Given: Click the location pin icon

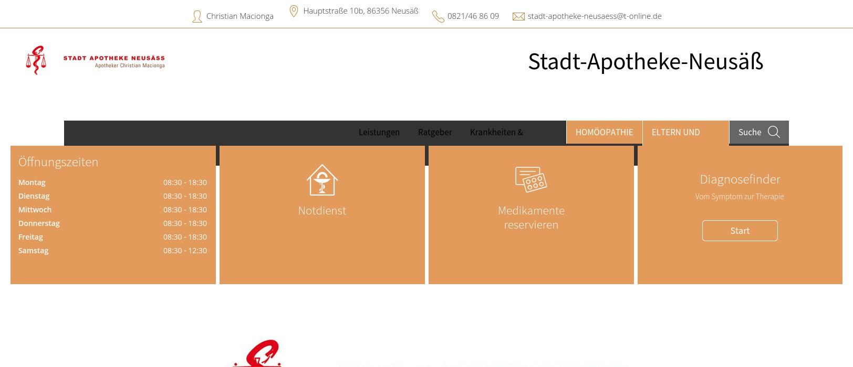Looking at the screenshot, I should [x=294, y=11].
